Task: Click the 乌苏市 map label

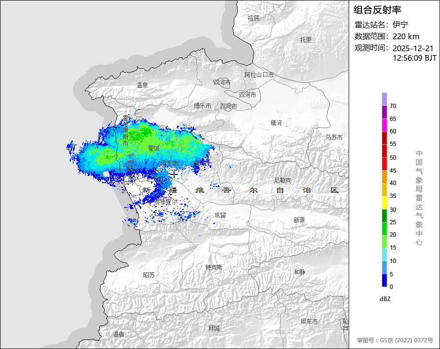Action: pyautogui.click(x=334, y=138)
